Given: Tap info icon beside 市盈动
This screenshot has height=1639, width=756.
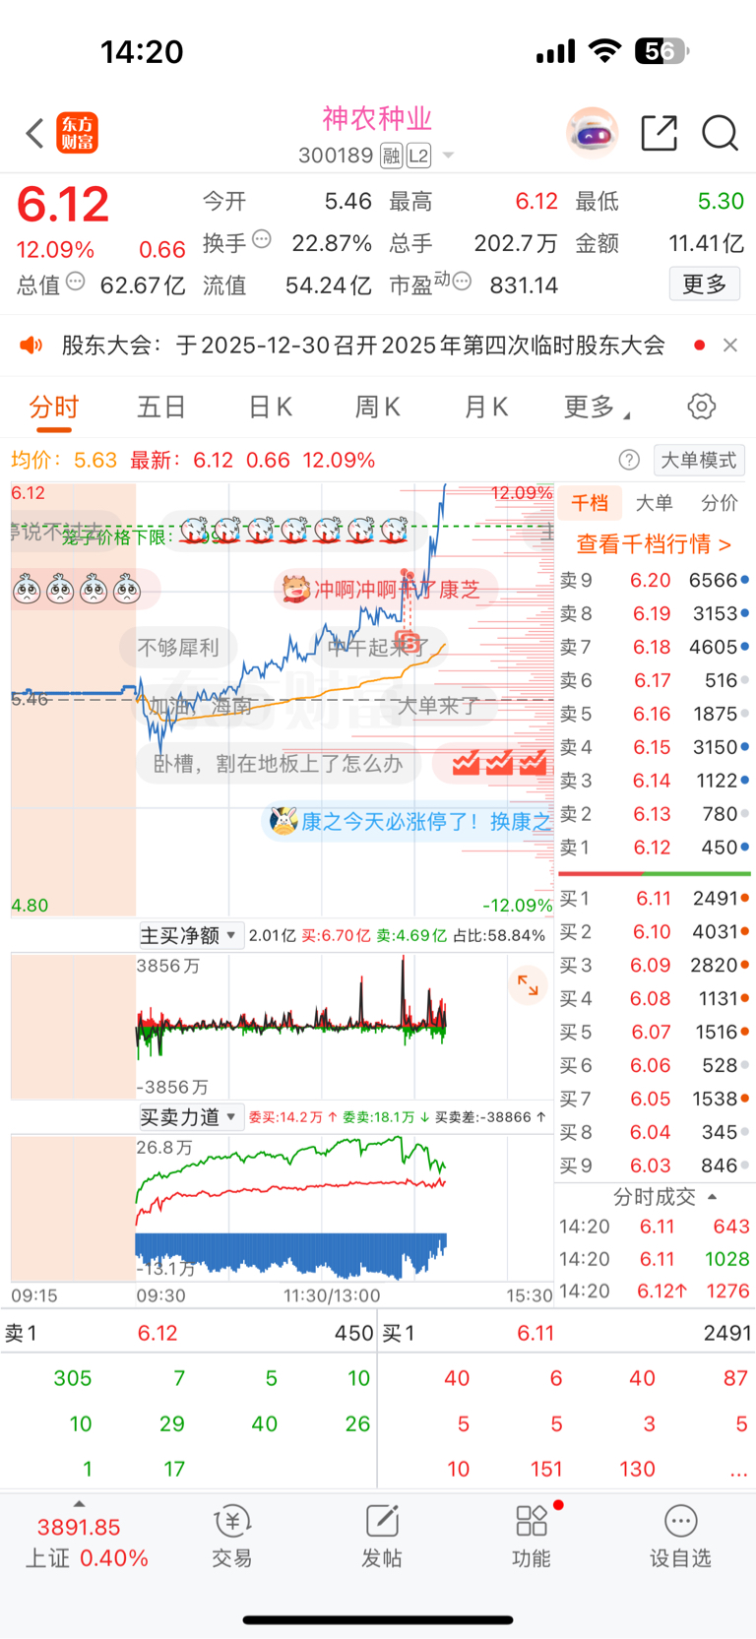Looking at the screenshot, I should click(462, 282).
